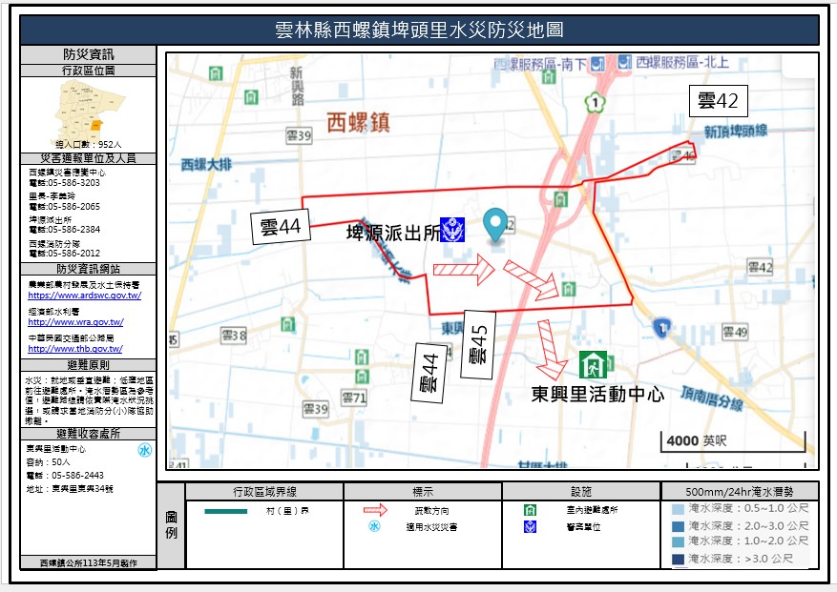
Task: Open the ardswc.gov.tw link
Action: point(85,296)
